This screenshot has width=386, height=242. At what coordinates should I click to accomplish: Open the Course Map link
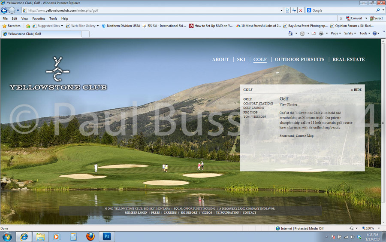pyautogui.click(x=305, y=136)
